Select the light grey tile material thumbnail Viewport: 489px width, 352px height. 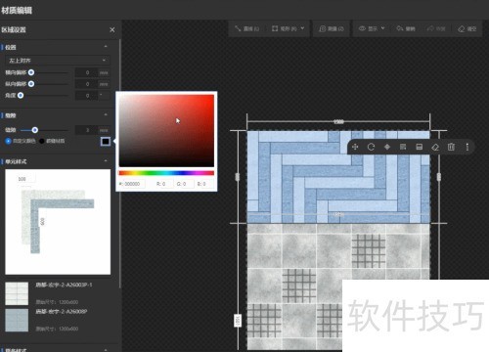click(x=17, y=293)
